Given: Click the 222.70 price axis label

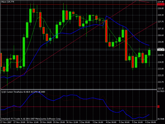Looking at the screenshot, I should (x=161, y=82).
